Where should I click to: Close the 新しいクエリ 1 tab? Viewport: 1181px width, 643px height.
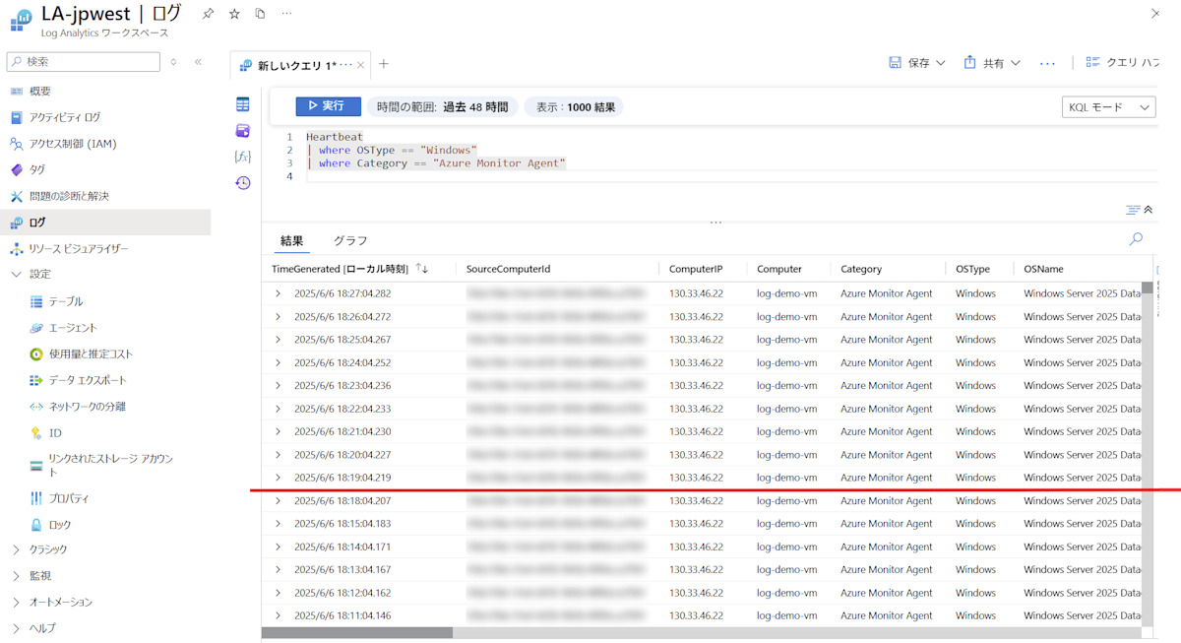pos(361,65)
